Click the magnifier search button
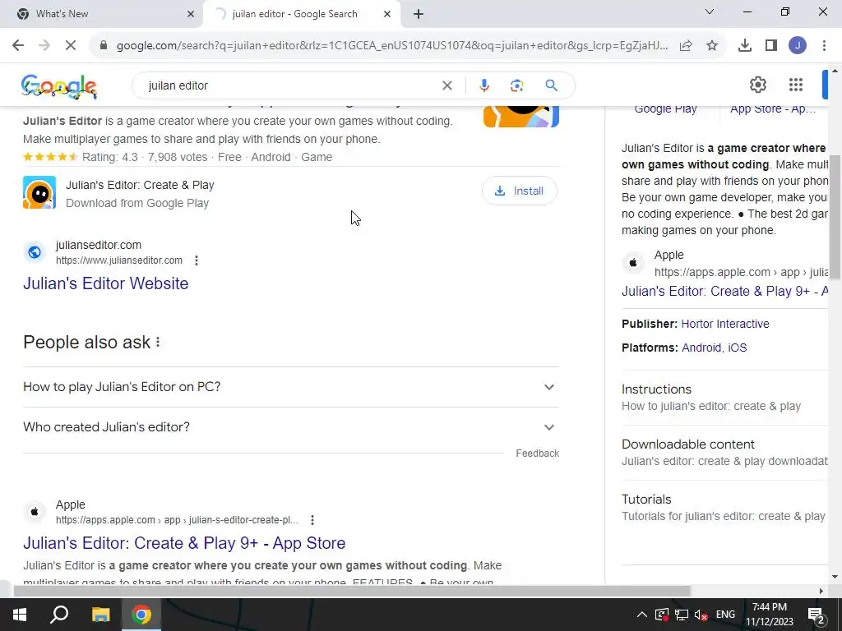 point(551,85)
